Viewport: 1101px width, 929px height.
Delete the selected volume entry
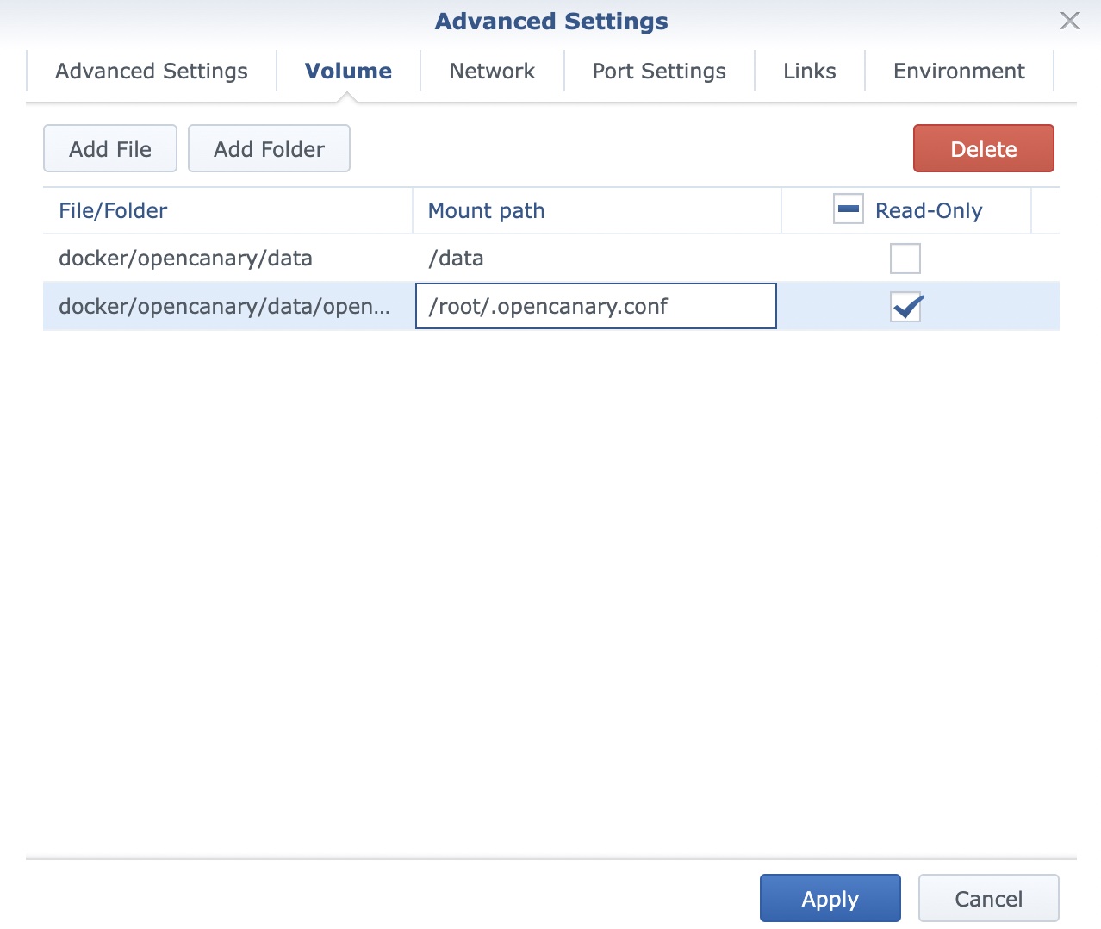tap(983, 149)
